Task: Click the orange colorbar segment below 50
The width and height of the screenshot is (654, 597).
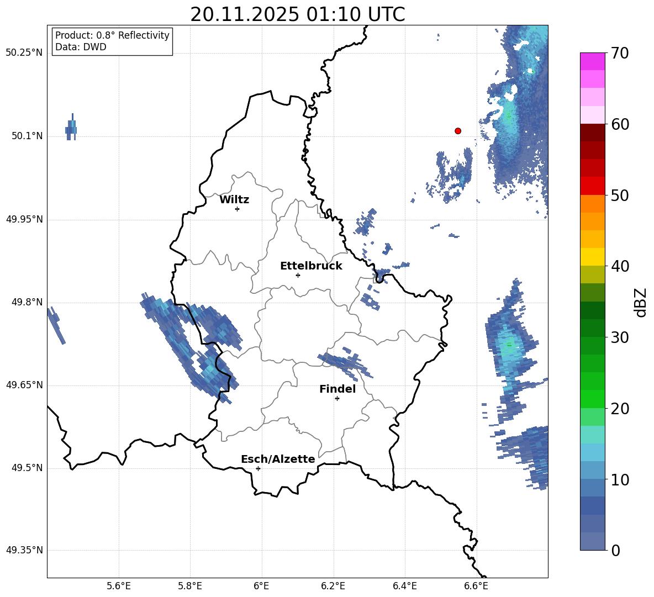Action: pyautogui.click(x=592, y=203)
